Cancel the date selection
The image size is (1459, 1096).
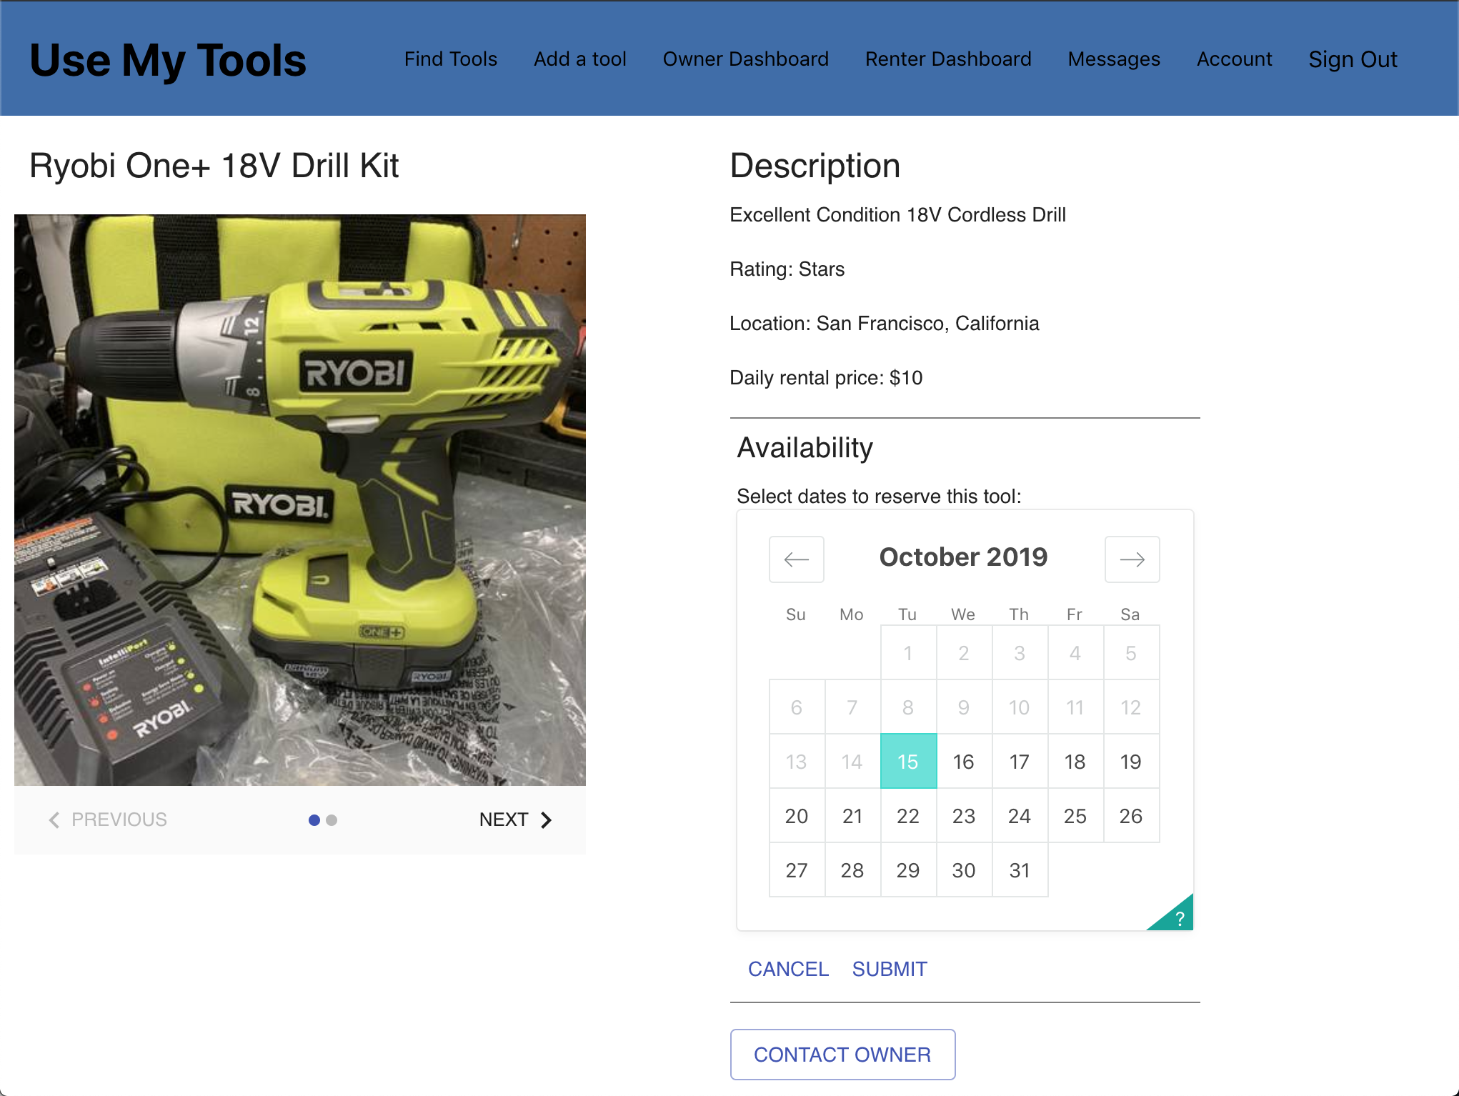click(x=787, y=969)
